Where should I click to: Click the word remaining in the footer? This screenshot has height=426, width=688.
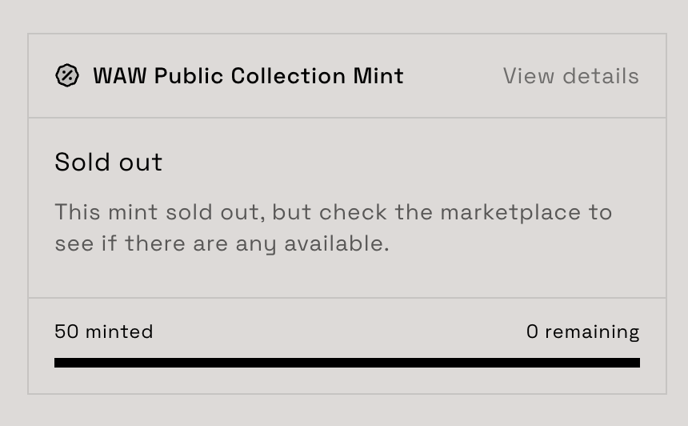(592, 332)
